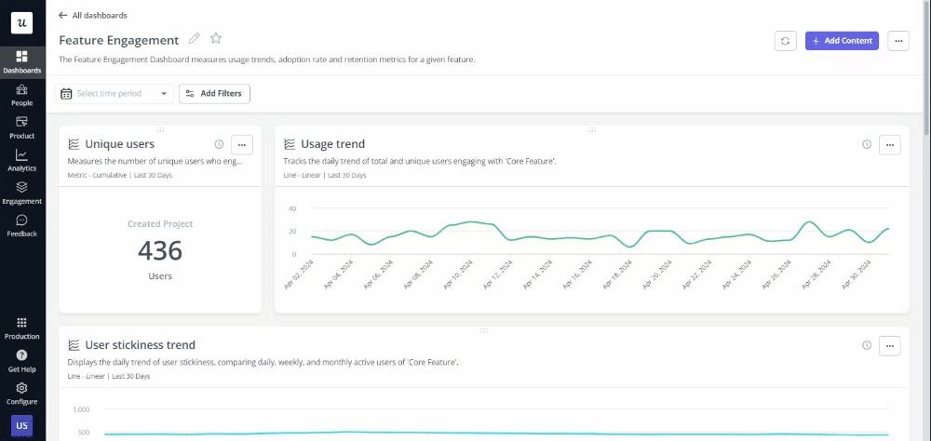The width and height of the screenshot is (931, 441).
Task: Click the 436 users metric value
Action: click(x=160, y=251)
